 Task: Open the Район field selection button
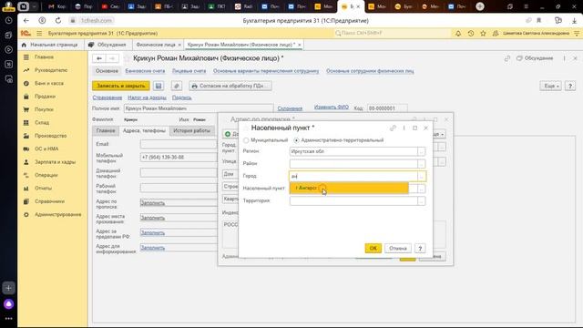[421, 164]
